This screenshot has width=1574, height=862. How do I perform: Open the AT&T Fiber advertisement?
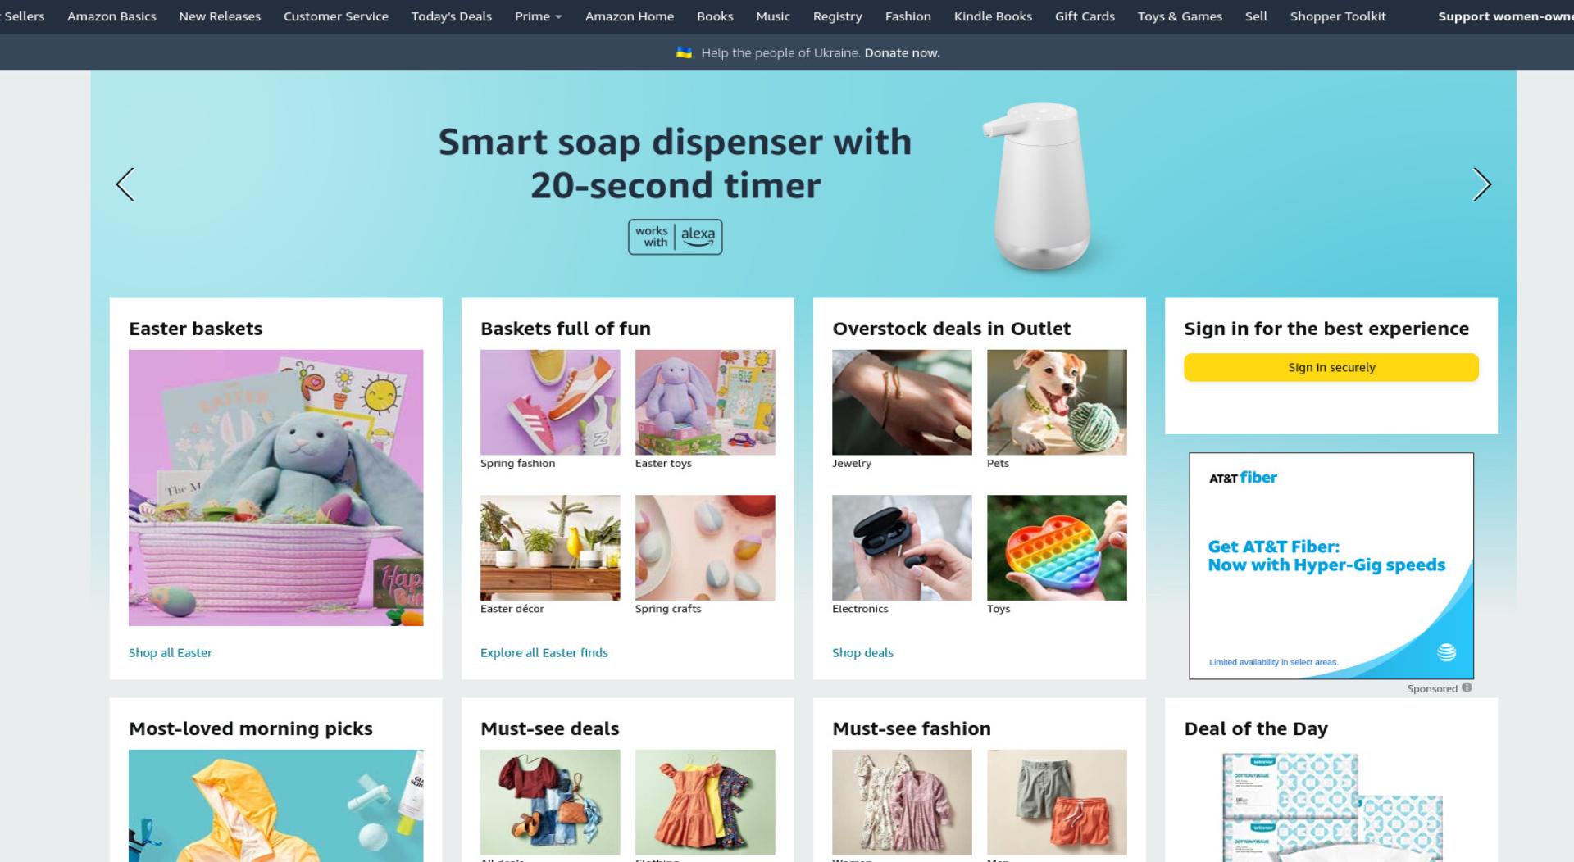pyautogui.click(x=1331, y=565)
